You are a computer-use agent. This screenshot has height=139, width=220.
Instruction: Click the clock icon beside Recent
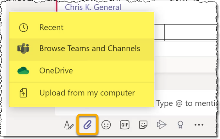pos(24,28)
